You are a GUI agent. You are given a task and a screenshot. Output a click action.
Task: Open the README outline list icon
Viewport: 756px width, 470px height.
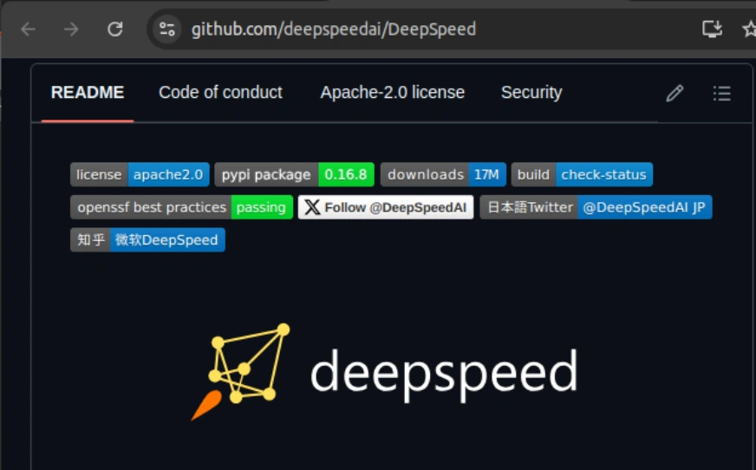click(x=722, y=93)
